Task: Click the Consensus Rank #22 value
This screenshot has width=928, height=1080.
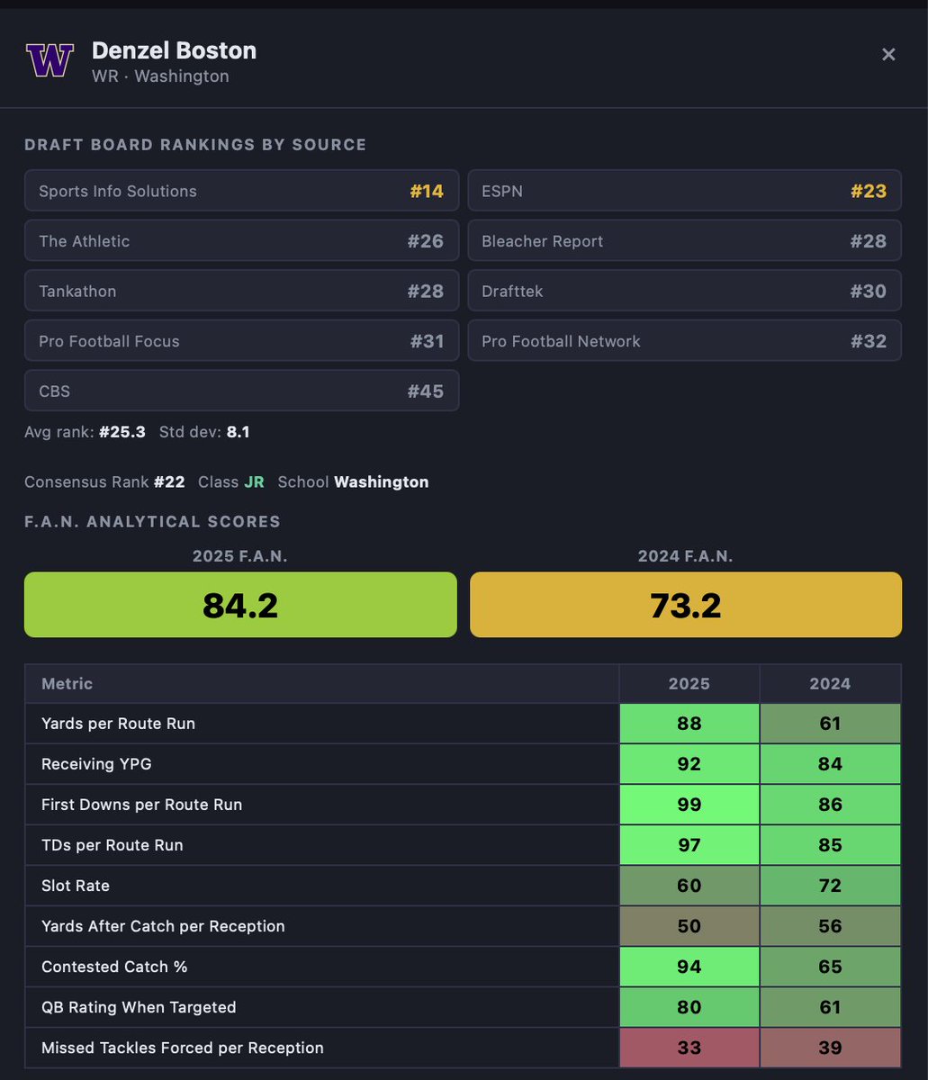Action: [x=169, y=481]
